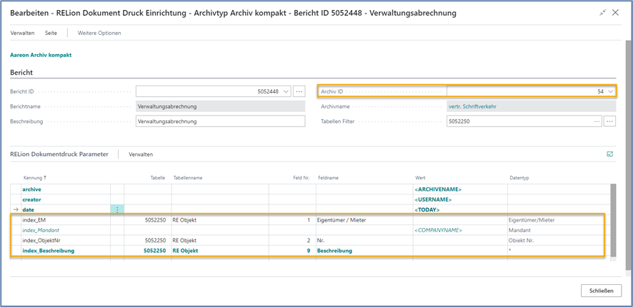Viewport: 633px width, 307px height.
Task: Open the Verwalten menu in top bar
Action: [22, 33]
